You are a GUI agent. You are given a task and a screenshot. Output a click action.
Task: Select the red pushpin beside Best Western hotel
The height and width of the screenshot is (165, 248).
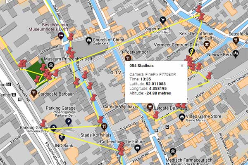[71, 37]
